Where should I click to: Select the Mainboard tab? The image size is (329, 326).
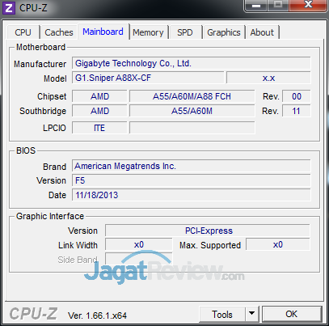click(x=103, y=32)
